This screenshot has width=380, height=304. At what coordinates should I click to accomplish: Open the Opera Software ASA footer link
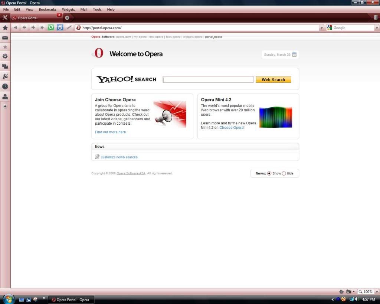[x=131, y=173]
